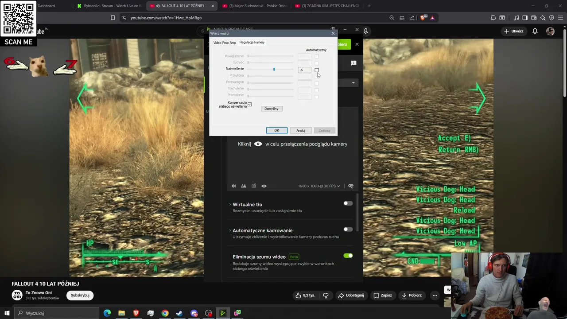Click the people icon under camera preview
Image resolution: width=567 pixels, height=319 pixels.
(x=244, y=186)
